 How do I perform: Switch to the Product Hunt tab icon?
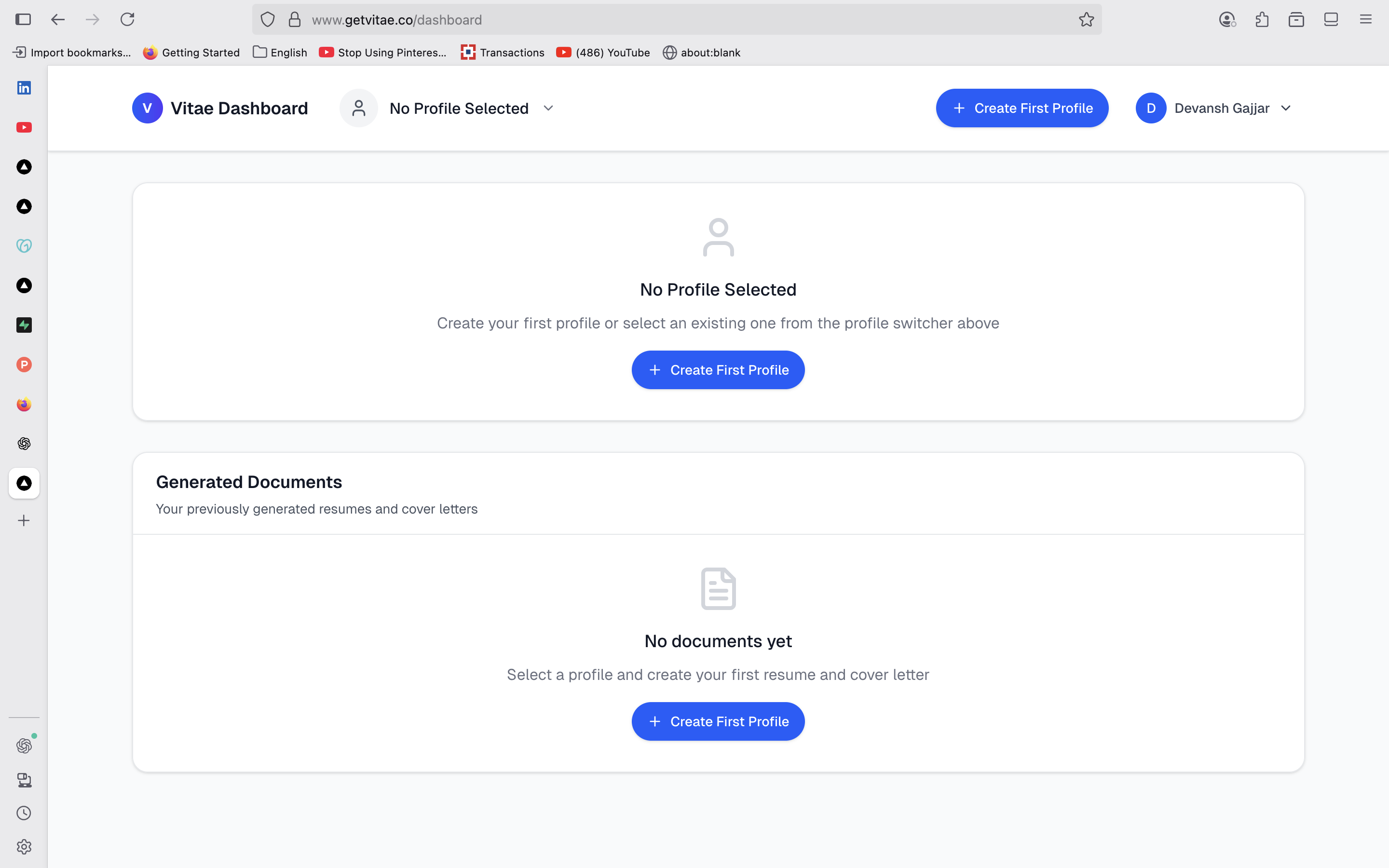pos(24,365)
